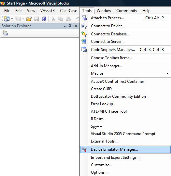
Task: Open the Error Lookup tool
Action: tap(125, 104)
